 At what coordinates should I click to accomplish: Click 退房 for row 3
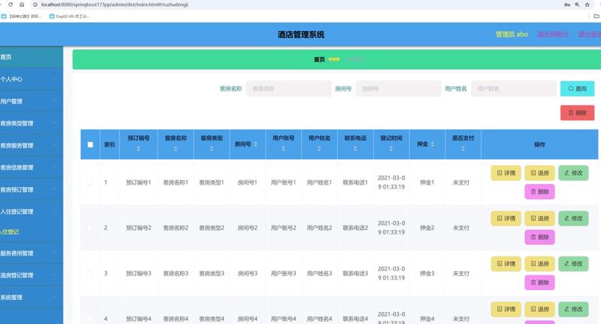click(539, 264)
